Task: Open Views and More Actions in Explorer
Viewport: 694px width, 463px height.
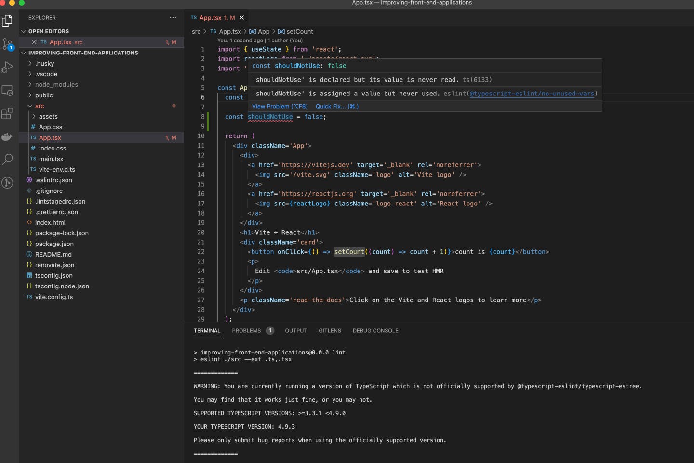Action: pyautogui.click(x=173, y=18)
